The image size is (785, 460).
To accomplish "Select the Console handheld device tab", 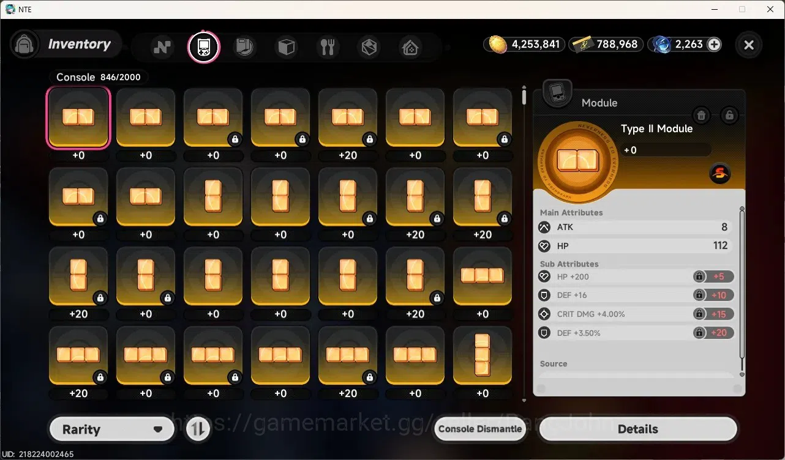I will coord(203,47).
